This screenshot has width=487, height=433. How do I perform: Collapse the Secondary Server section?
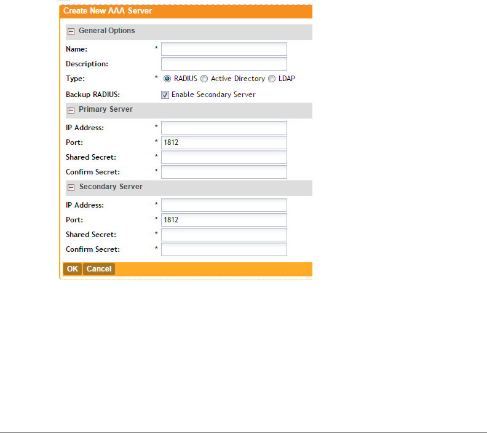pyautogui.click(x=71, y=187)
